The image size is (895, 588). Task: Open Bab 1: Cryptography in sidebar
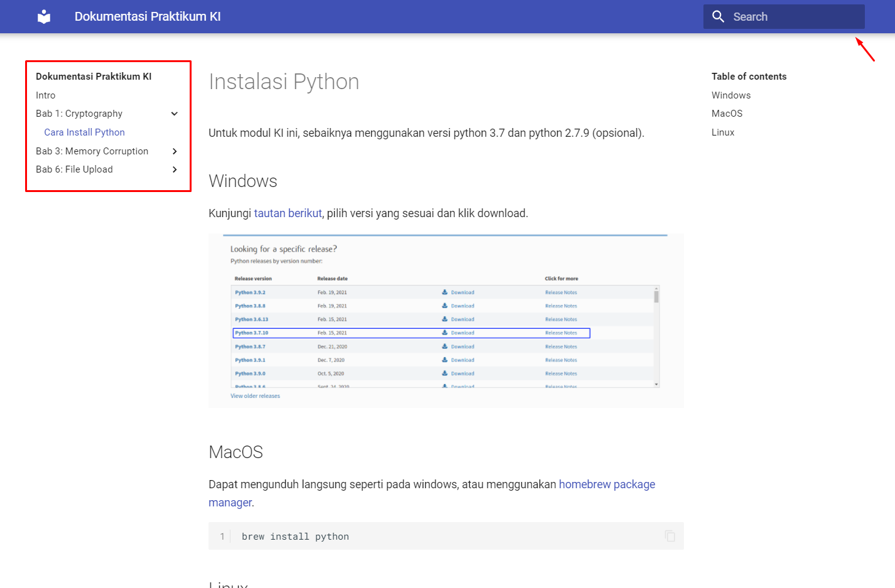[x=79, y=114]
